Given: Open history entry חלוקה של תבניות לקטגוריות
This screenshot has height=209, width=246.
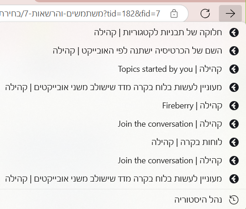Looking at the screenshot, I should 123,32.
